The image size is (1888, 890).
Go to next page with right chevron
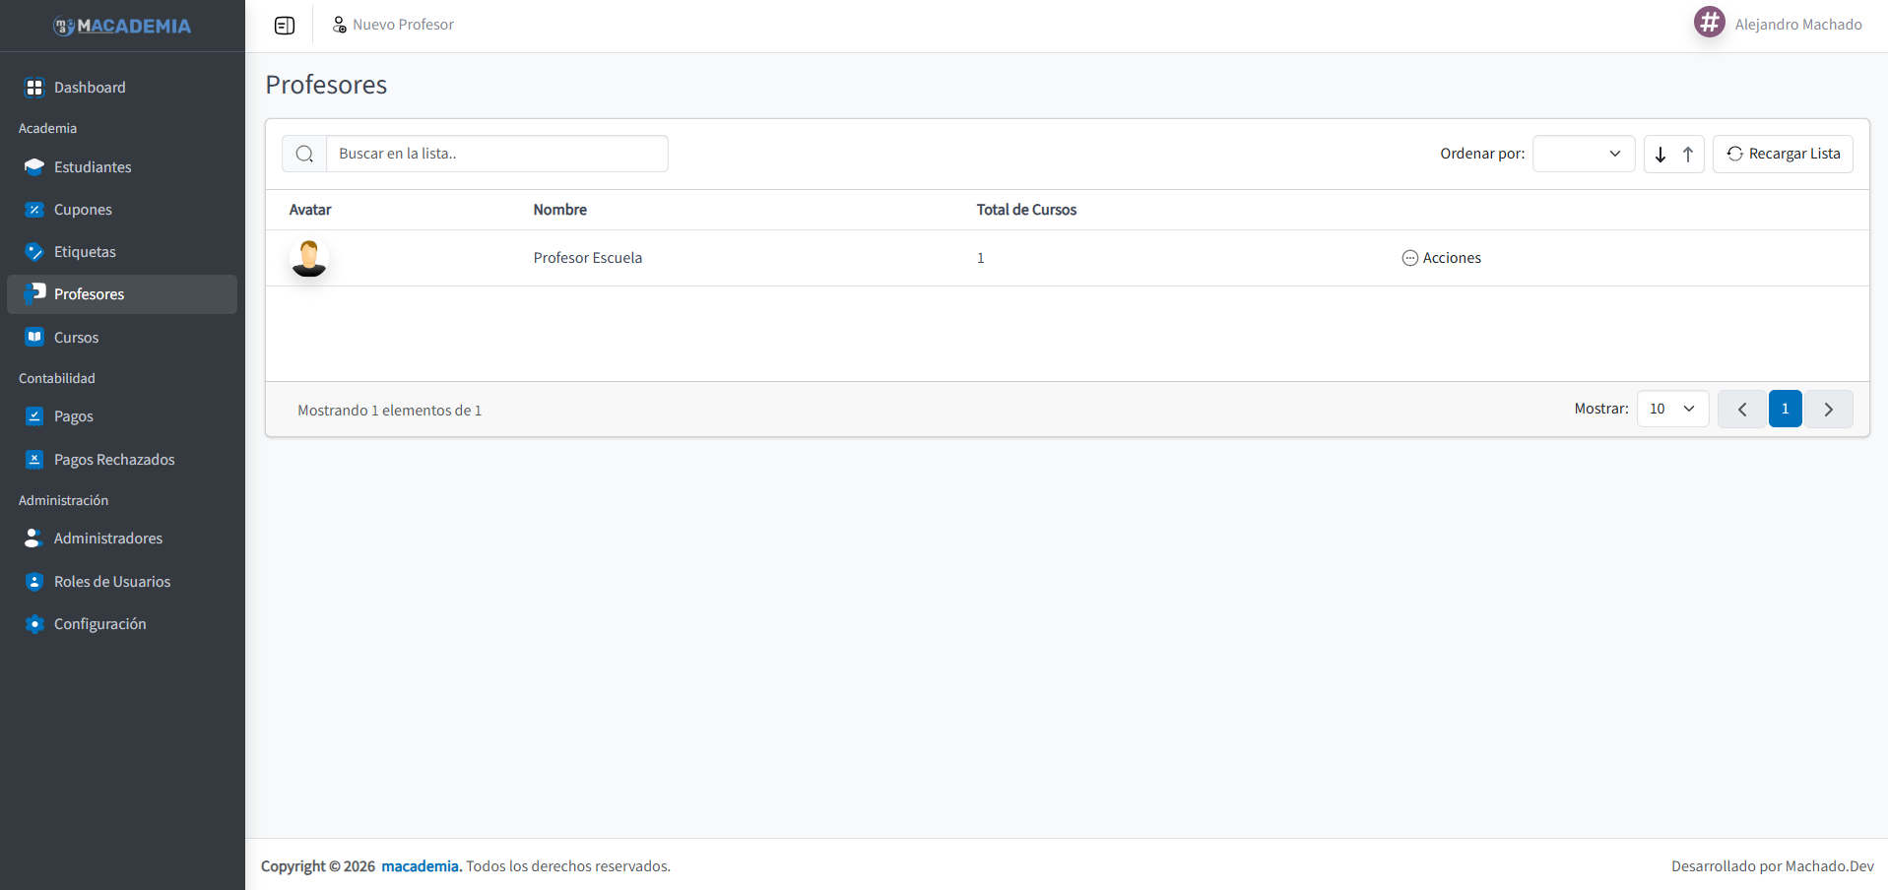pos(1828,409)
